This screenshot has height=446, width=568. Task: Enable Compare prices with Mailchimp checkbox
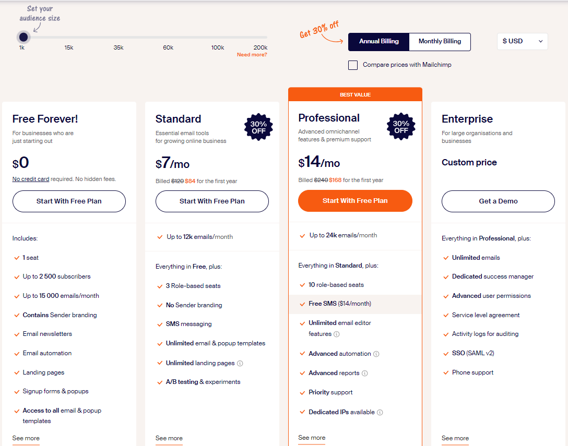[x=353, y=65]
